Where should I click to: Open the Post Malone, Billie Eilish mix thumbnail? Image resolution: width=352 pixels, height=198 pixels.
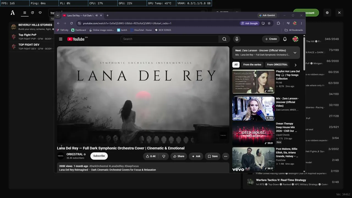click(253, 159)
